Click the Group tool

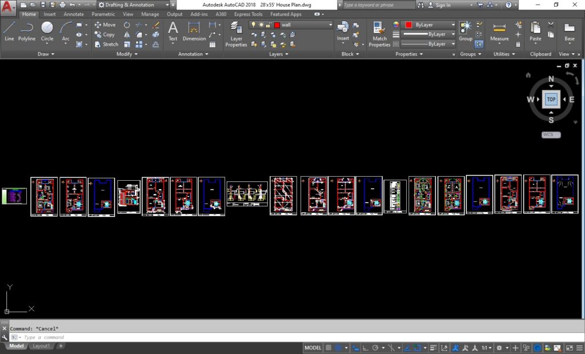pyautogui.click(x=466, y=31)
